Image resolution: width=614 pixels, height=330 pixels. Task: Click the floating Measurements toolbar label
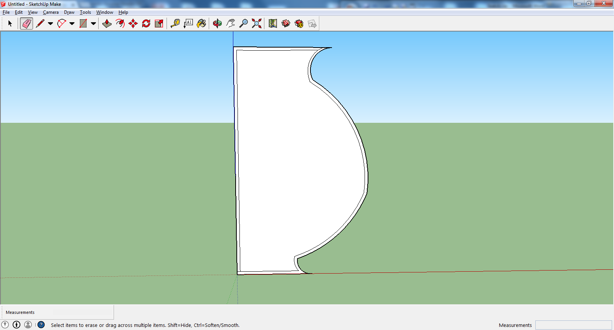coord(20,312)
